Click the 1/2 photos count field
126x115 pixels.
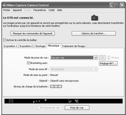pyautogui.click(x=102, y=58)
